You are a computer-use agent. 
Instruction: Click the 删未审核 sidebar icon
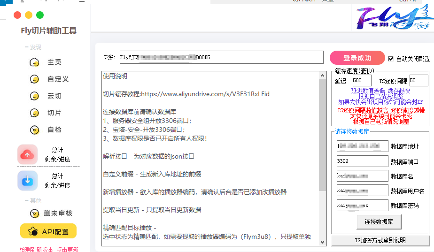point(34,213)
